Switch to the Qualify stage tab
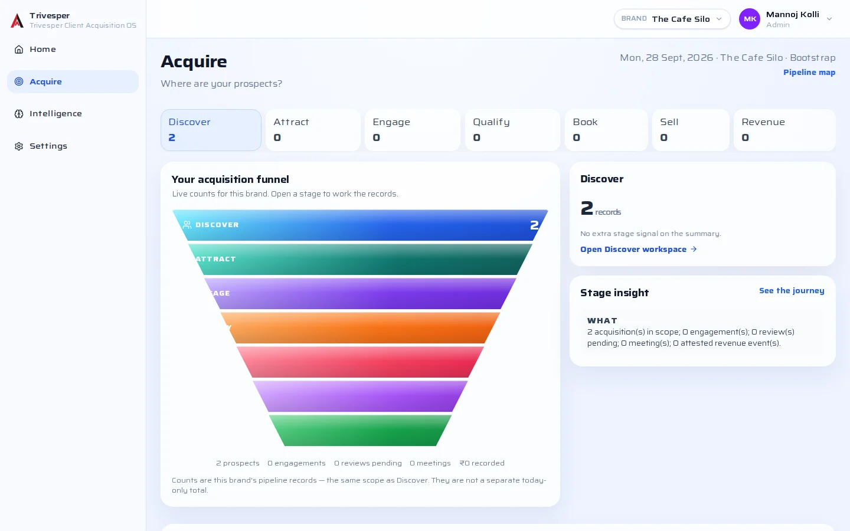 512,130
